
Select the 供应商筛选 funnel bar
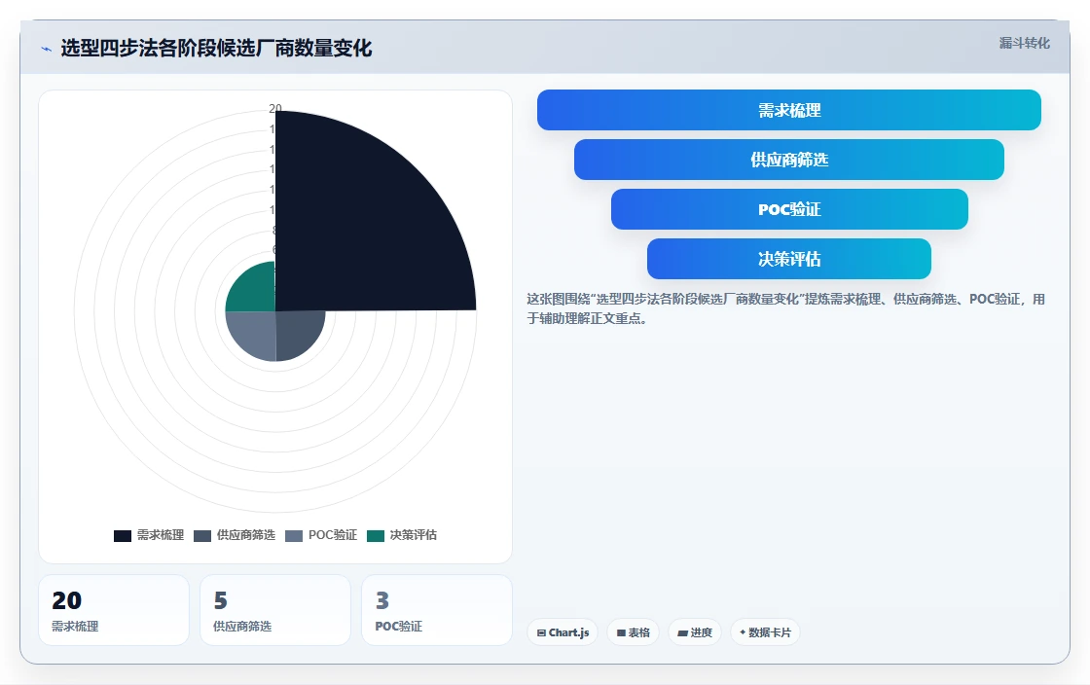click(789, 160)
